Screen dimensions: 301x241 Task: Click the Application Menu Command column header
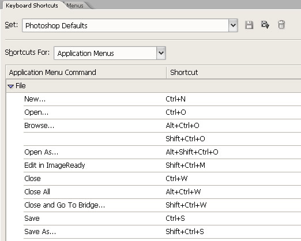pos(86,73)
